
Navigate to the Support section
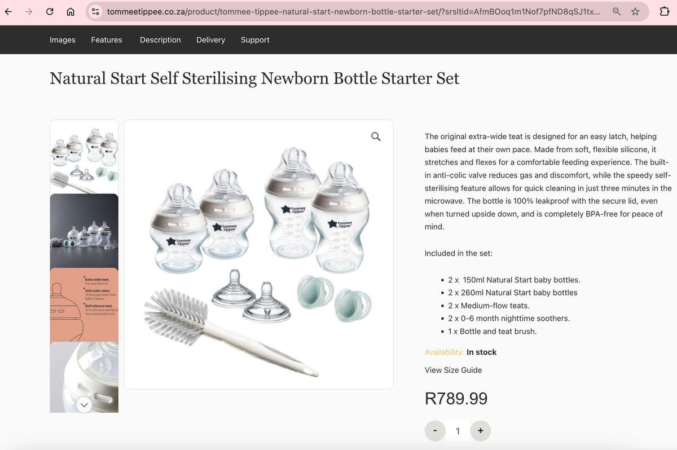255,39
